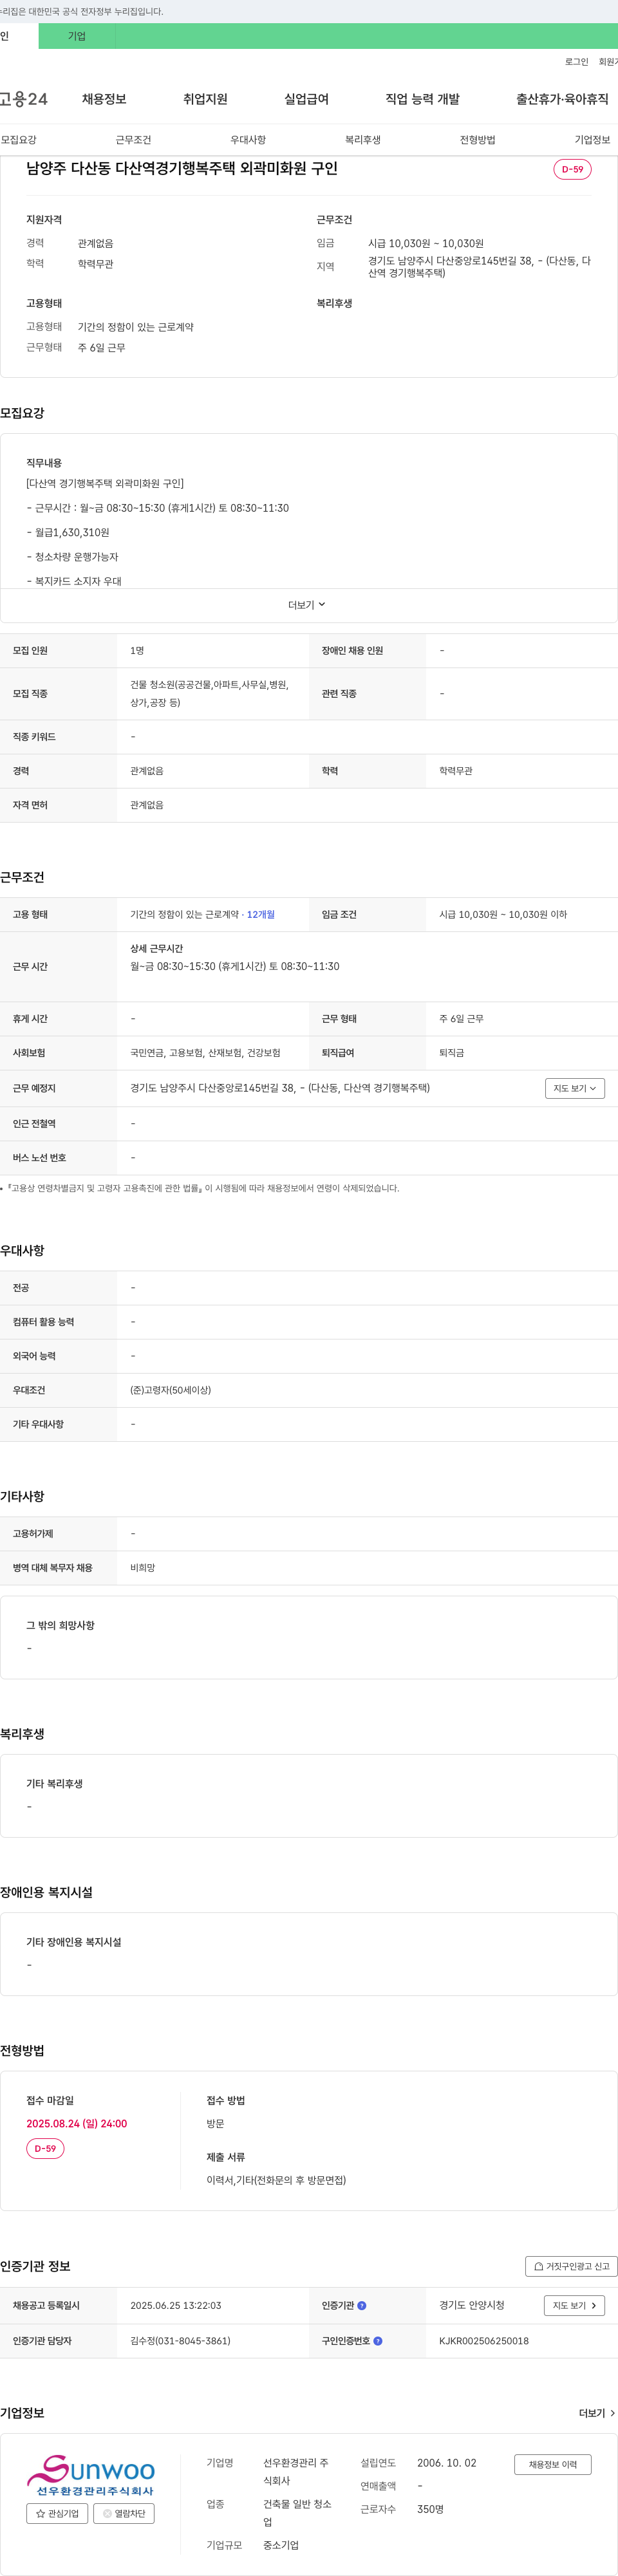The image size is (618, 2576).
Task: Click the 로그인 link
Action: (576, 62)
